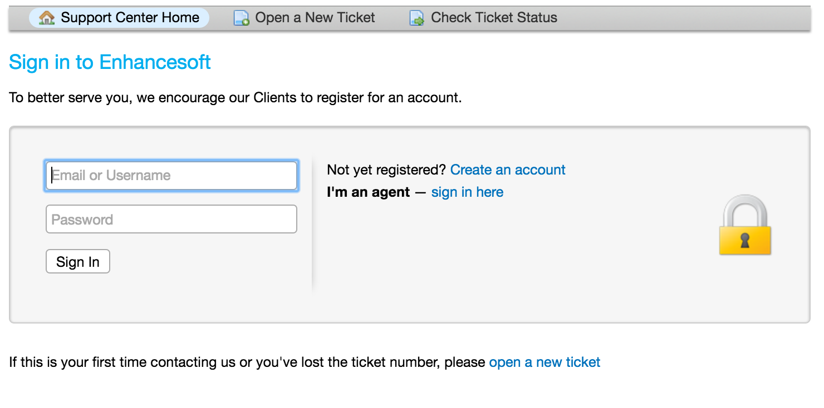Viewport: 824px width, 408px height.
Task: Select Check Ticket Status nav text
Action: [x=494, y=18]
